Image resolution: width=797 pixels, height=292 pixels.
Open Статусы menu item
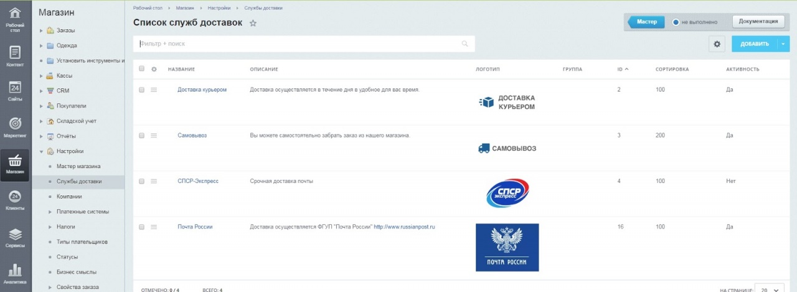[67, 257]
